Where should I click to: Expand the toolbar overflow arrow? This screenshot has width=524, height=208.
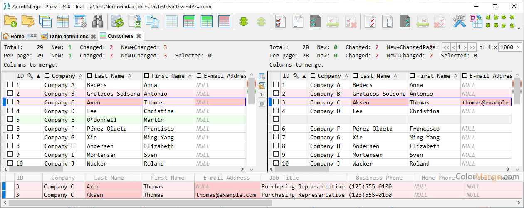(519, 28)
